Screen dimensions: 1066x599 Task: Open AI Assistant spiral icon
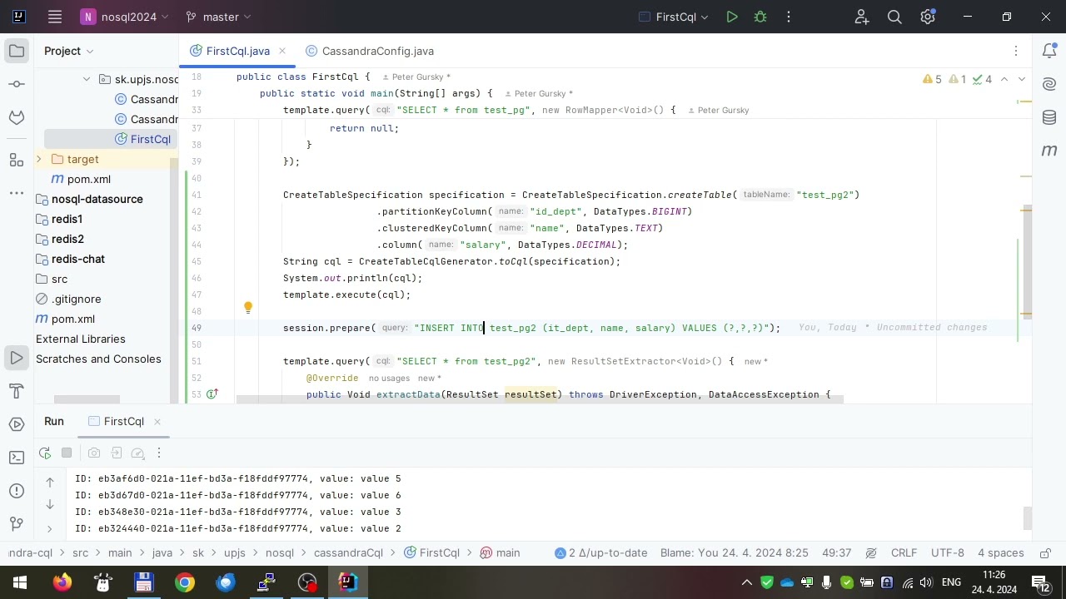pyautogui.click(x=1049, y=84)
